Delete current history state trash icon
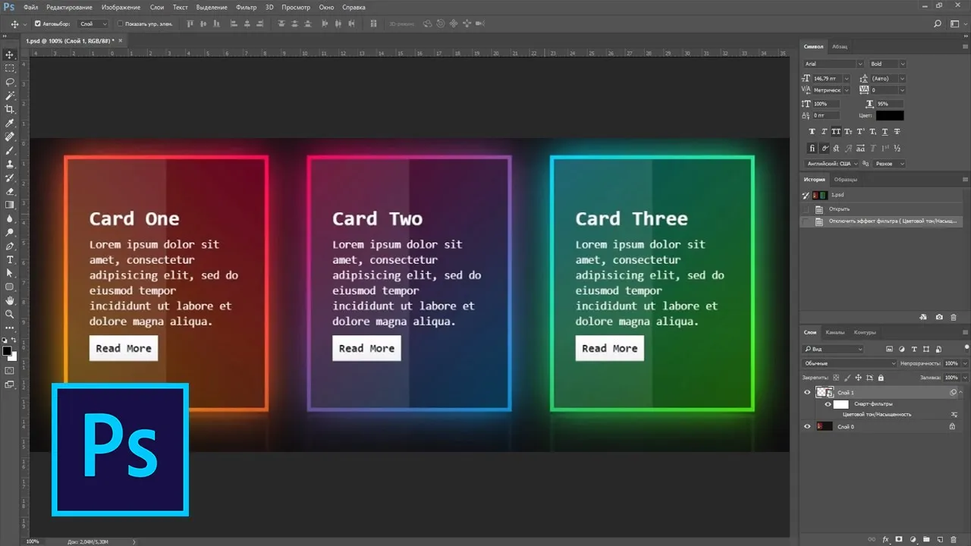 coord(954,317)
